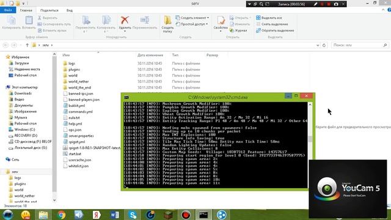Click the Вставить clipboard icon
This screenshot has width=391, height=220.
tap(29, 20)
